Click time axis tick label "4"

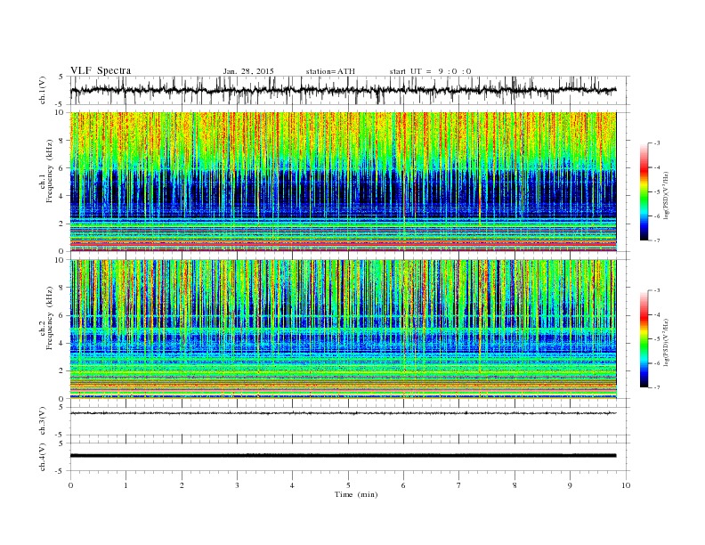[x=293, y=485]
